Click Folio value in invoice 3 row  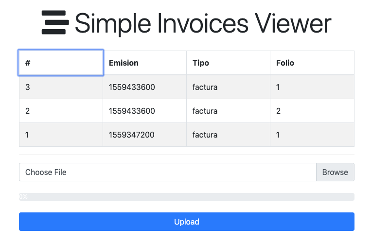coord(312,87)
